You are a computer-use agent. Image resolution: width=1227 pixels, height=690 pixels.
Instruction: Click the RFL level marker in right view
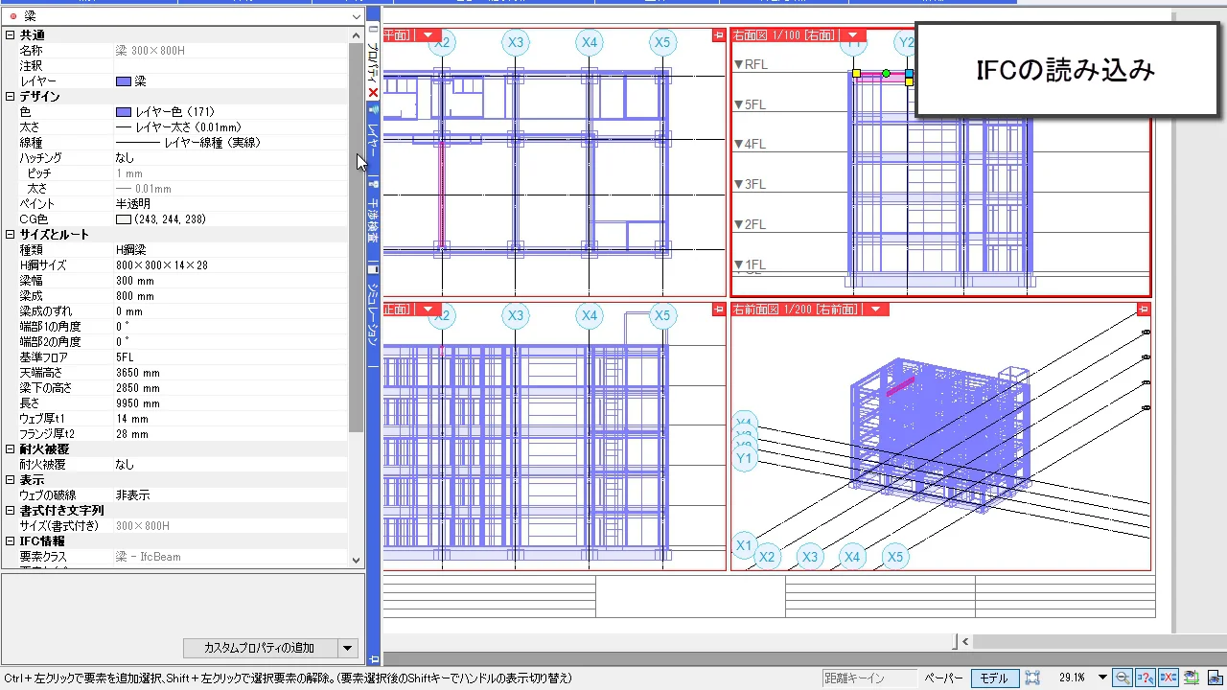click(x=752, y=64)
